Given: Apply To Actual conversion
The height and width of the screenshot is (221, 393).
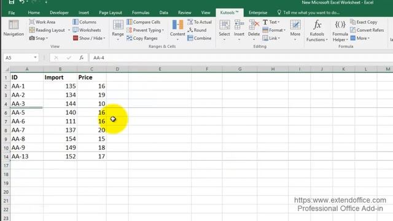Looking at the screenshot, I should [200, 22].
